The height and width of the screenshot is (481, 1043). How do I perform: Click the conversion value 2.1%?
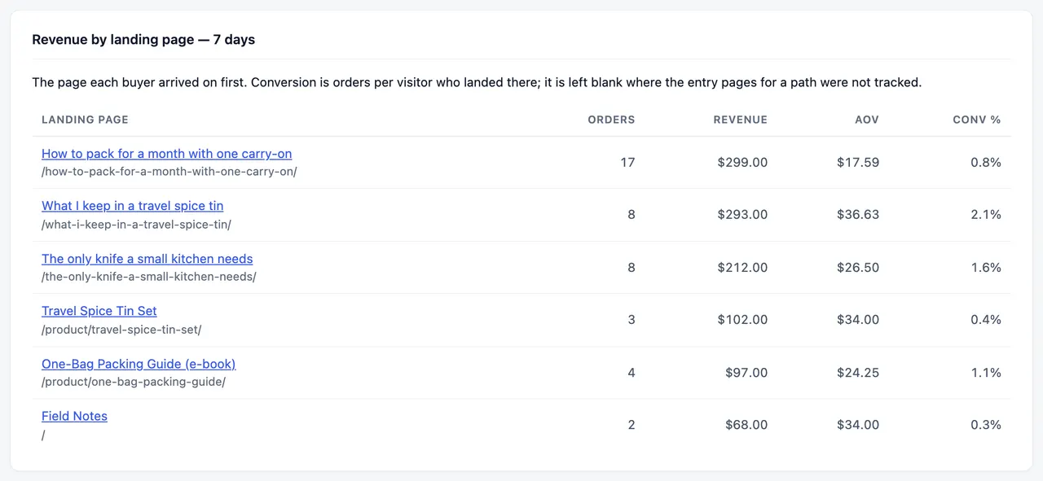pyautogui.click(x=986, y=215)
